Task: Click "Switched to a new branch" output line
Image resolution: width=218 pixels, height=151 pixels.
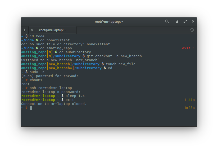Action: (x=60, y=60)
